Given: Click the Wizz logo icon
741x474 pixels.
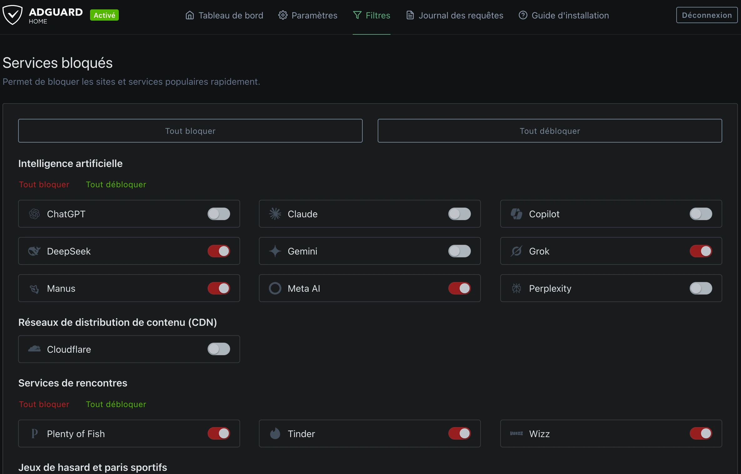Looking at the screenshot, I should [517, 433].
